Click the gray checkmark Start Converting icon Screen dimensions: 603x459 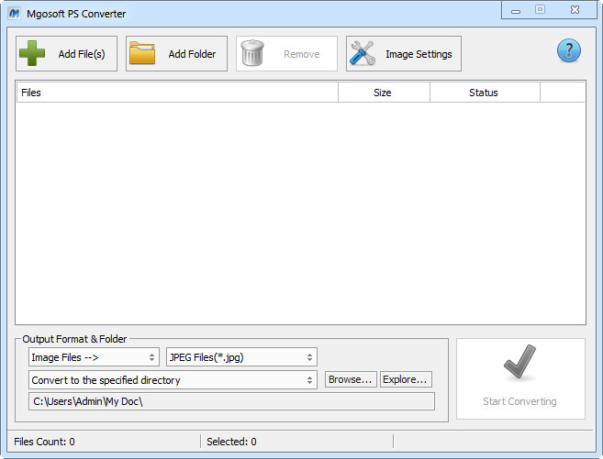click(519, 362)
